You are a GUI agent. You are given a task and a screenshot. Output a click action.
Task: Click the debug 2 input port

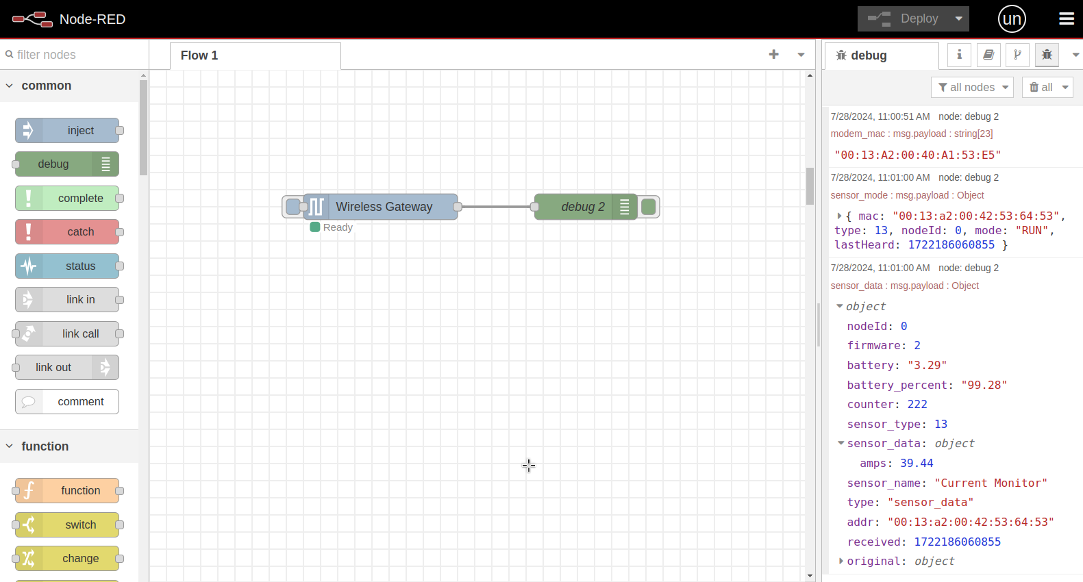534,207
